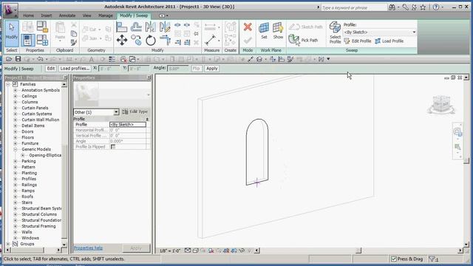The height and width of the screenshot is (266, 473).
Task: Collapse the Generic Models tree node
Action: pyautogui.click(x=16, y=149)
